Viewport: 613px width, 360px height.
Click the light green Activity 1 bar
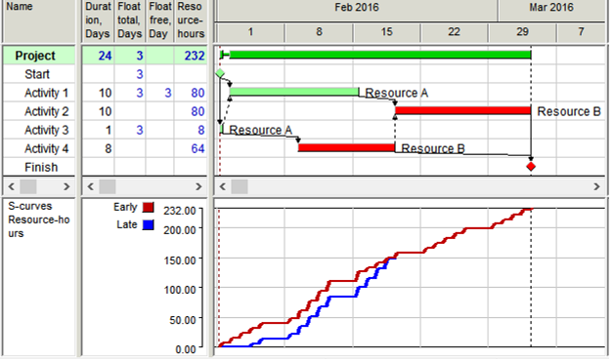point(294,92)
